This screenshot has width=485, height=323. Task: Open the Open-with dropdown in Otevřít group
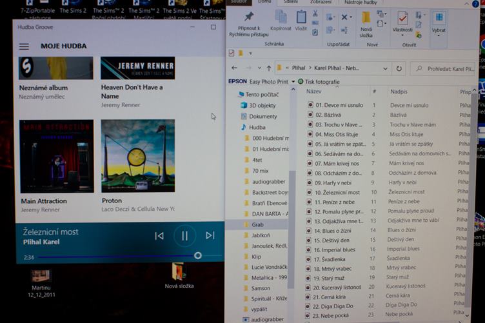click(420, 15)
